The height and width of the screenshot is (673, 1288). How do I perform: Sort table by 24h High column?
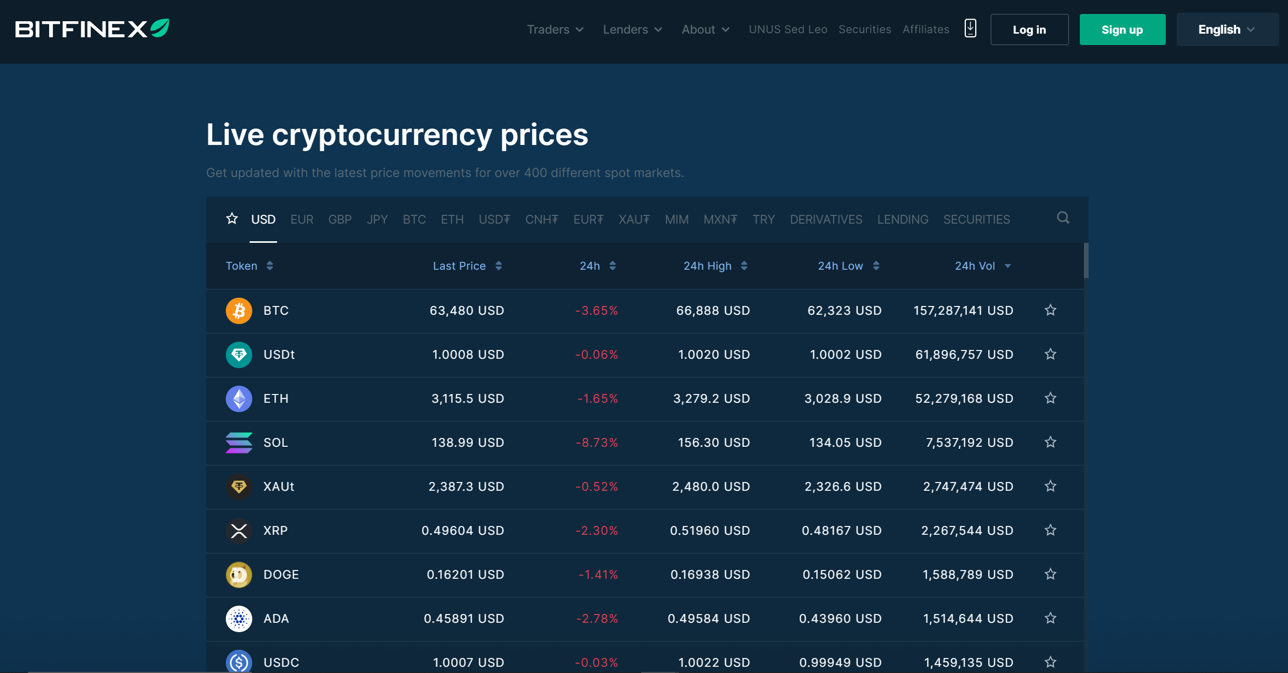715,266
